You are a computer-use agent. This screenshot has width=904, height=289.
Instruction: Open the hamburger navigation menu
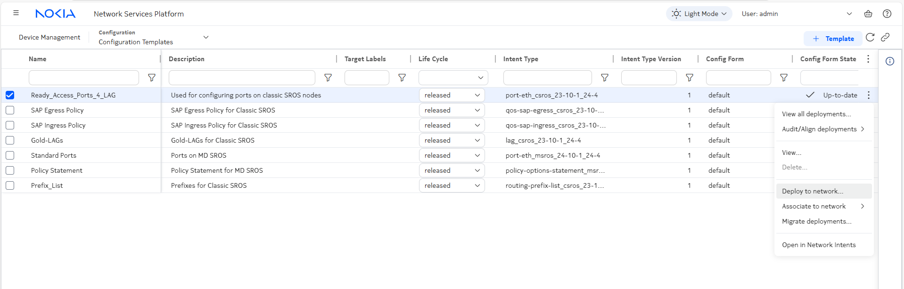coord(16,13)
